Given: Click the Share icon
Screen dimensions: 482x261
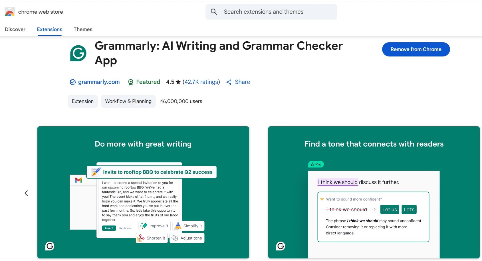Looking at the screenshot, I should (x=229, y=82).
